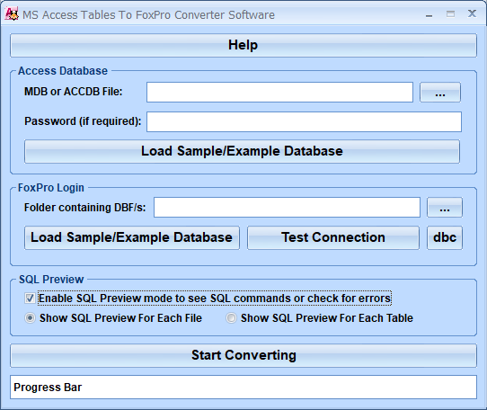Minimize the converter window

(429, 14)
